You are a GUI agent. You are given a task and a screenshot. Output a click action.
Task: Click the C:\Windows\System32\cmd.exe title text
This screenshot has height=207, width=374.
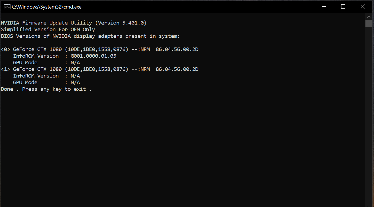click(x=47, y=7)
